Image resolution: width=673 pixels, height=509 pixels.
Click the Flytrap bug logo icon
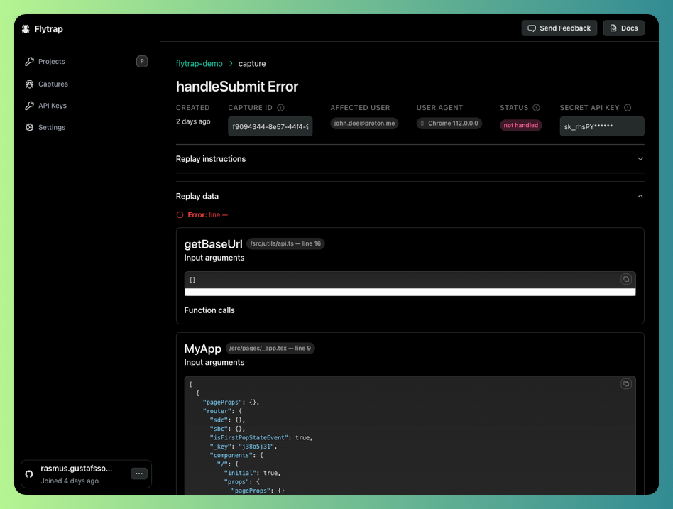click(x=26, y=29)
